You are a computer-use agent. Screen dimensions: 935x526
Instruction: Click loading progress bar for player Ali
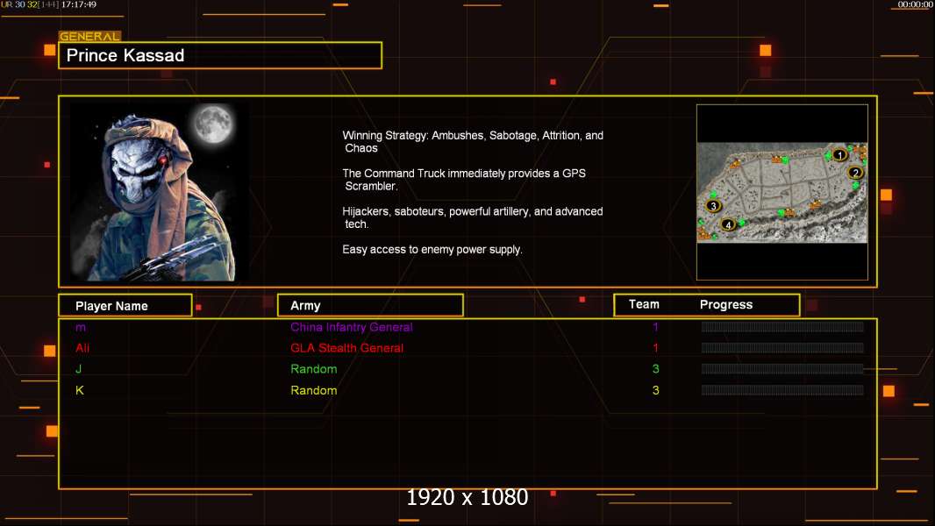[782, 348]
